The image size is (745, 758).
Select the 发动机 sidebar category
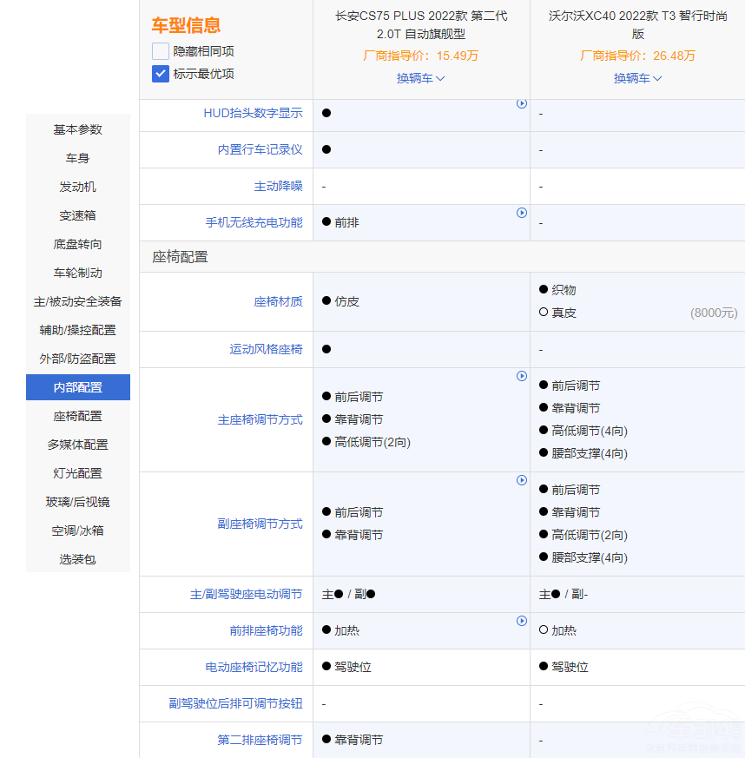[78, 187]
